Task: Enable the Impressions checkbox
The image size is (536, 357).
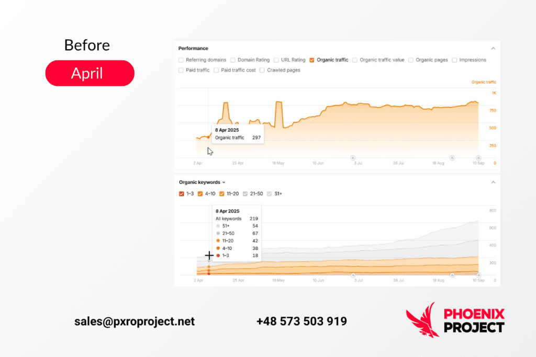Action: tap(454, 60)
